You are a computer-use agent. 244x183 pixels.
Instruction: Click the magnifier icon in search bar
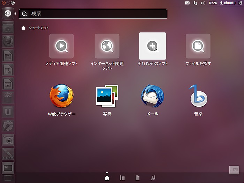point(24,14)
